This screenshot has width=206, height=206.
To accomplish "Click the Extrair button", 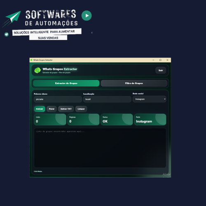I will click(x=40, y=109).
